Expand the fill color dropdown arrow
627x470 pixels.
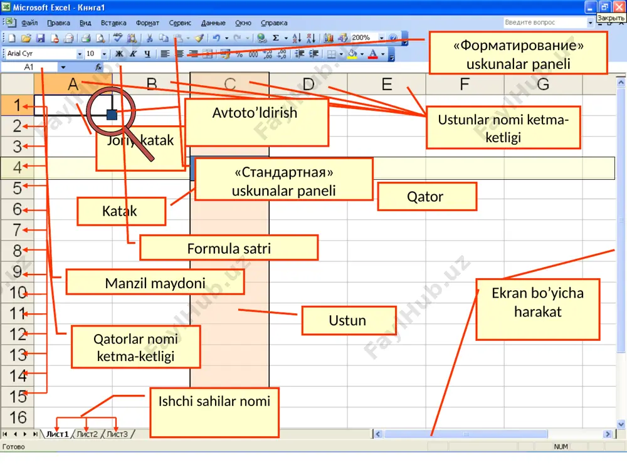(x=362, y=54)
